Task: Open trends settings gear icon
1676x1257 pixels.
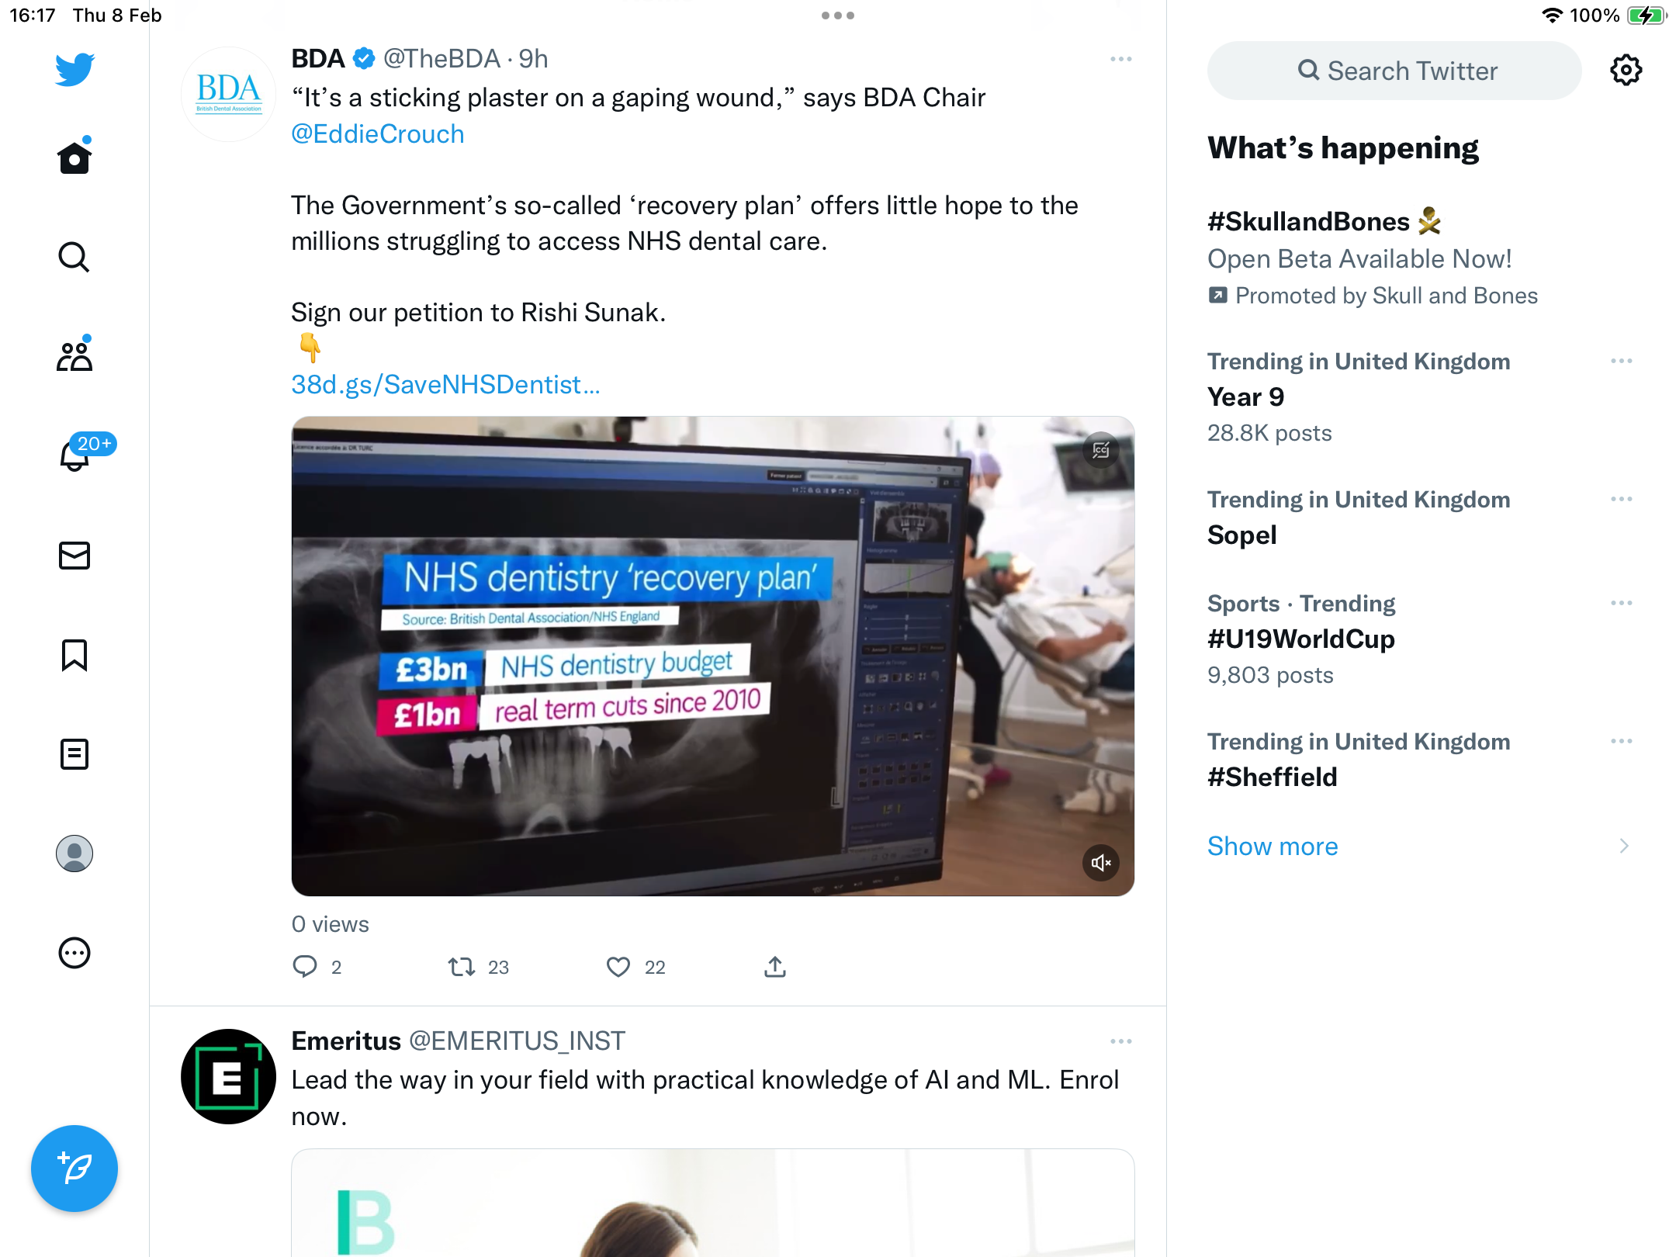Action: click(1626, 71)
